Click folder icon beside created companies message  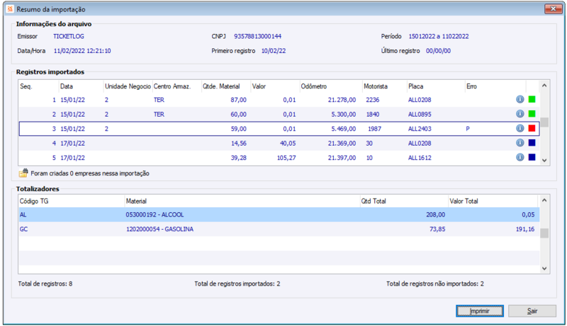23,173
